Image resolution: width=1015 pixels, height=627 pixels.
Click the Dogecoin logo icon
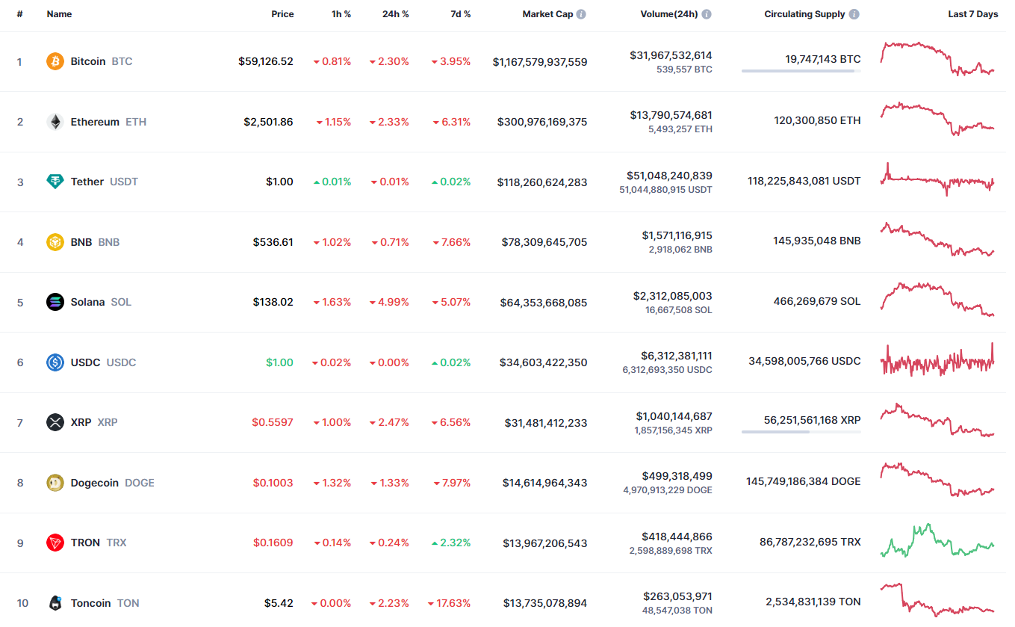[55, 483]
